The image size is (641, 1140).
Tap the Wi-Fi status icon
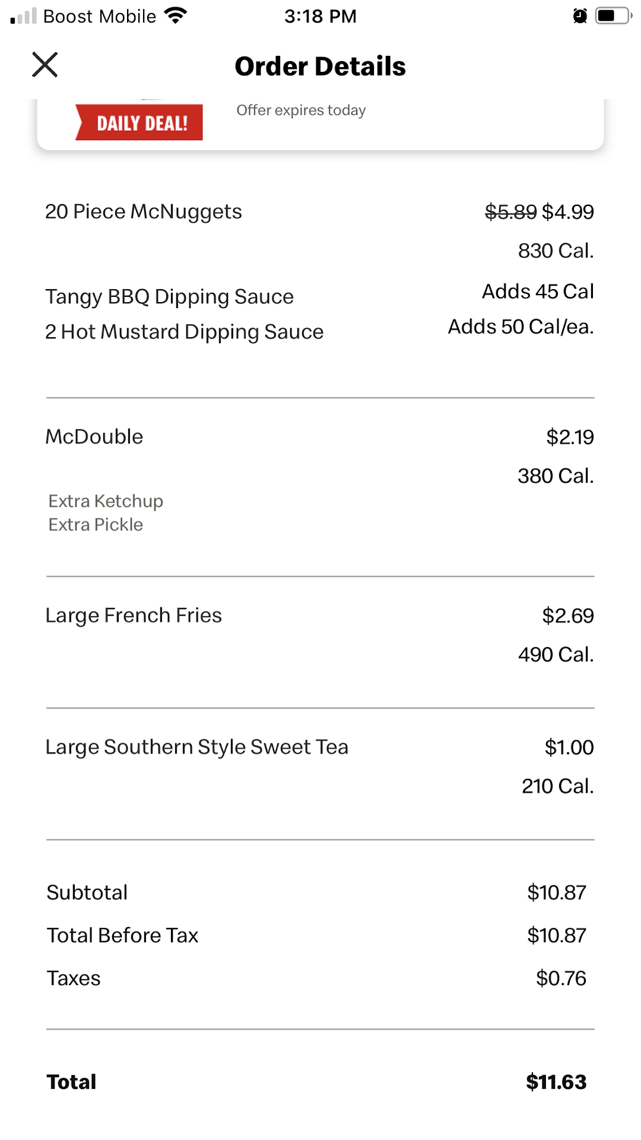pyautogui.click(x=175, y=15)
